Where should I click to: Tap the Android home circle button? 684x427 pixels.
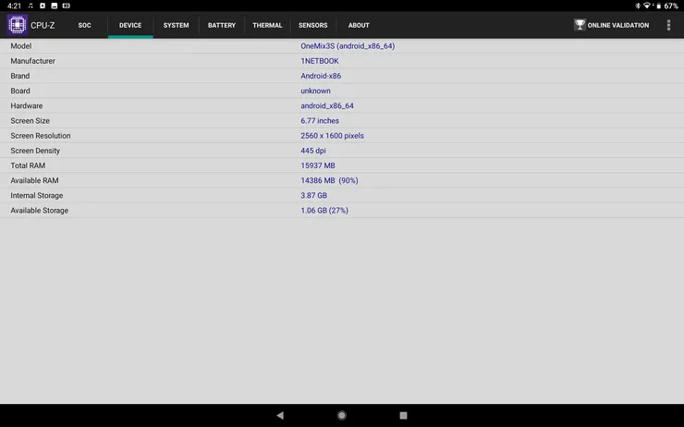coord(342,415)
